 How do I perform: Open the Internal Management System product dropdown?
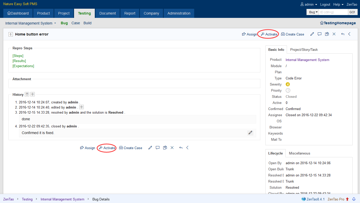30,23
